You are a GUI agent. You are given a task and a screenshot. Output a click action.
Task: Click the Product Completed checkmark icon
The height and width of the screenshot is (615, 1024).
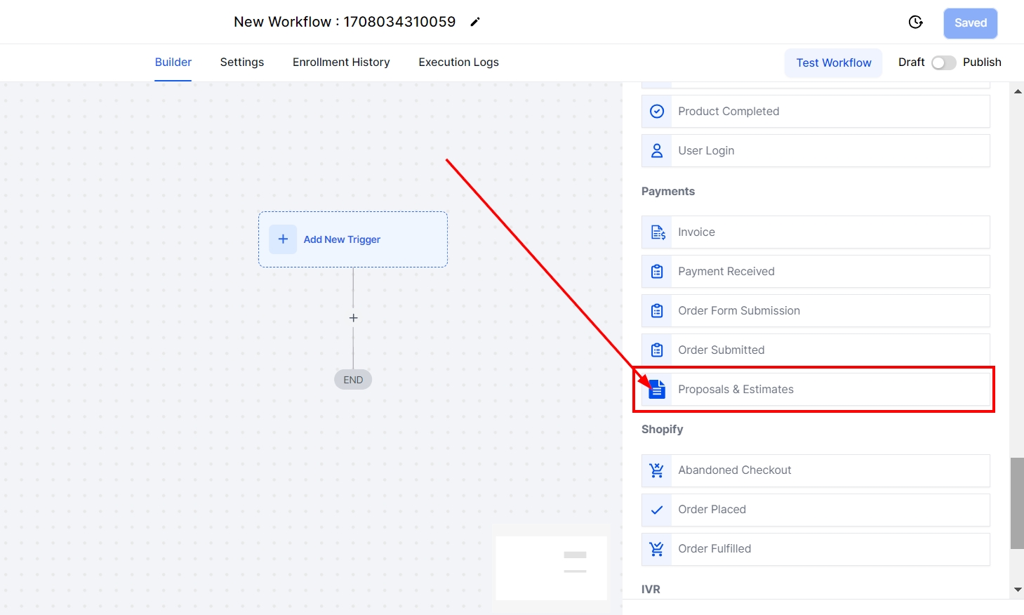click(657, 112)
